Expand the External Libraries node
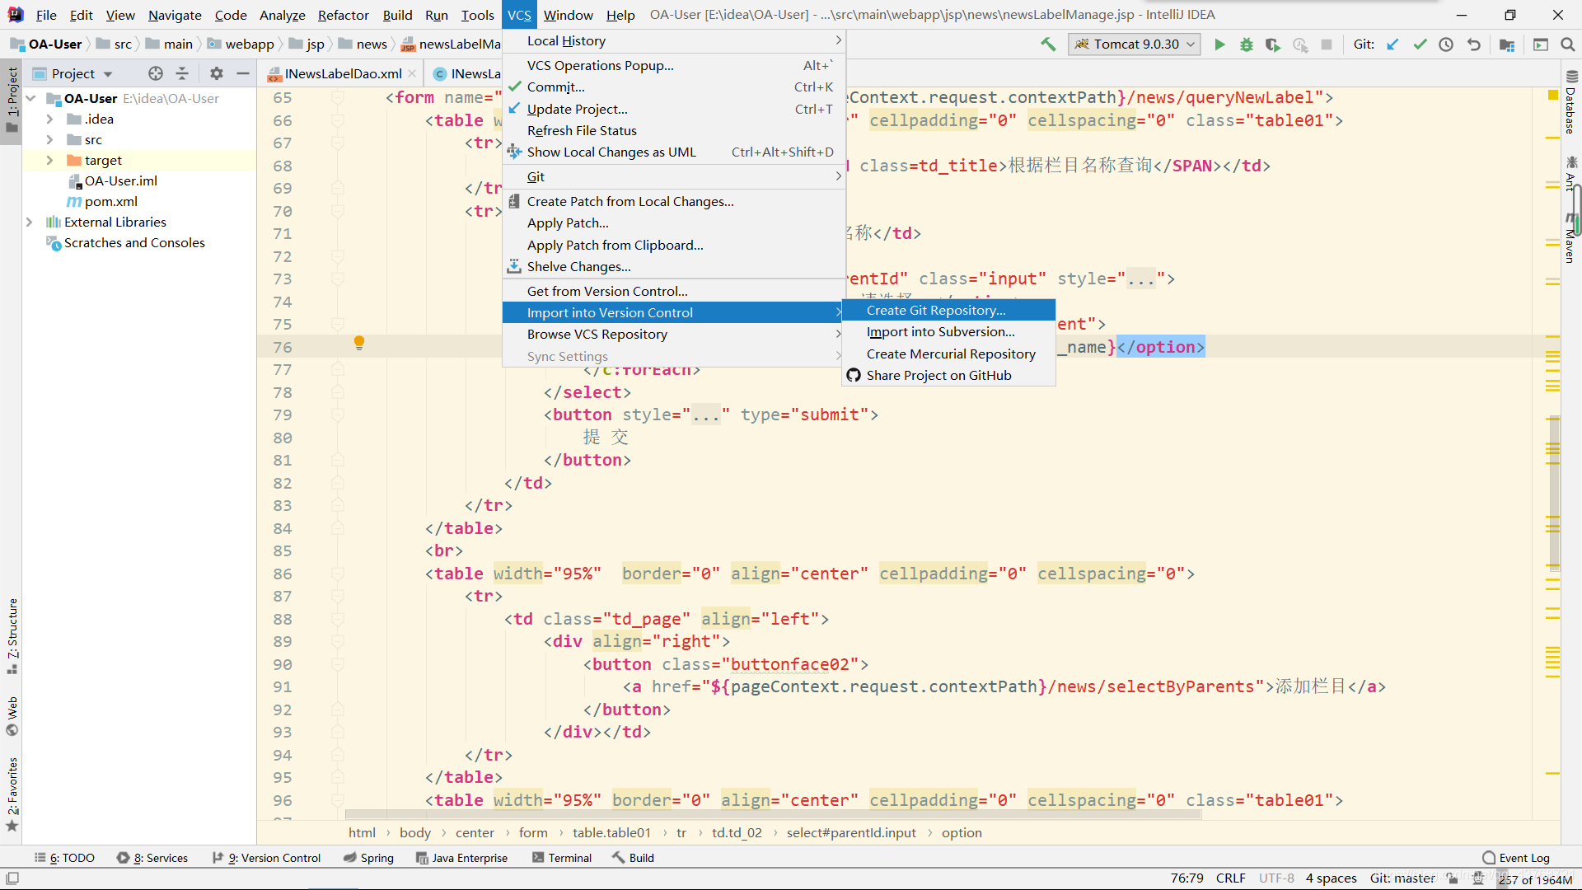 (x=29, y=222)
